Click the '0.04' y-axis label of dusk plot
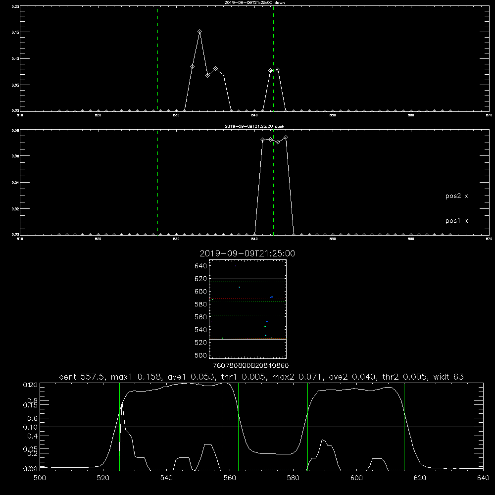Viewport: 495px width, 495px height. (15, 183)
